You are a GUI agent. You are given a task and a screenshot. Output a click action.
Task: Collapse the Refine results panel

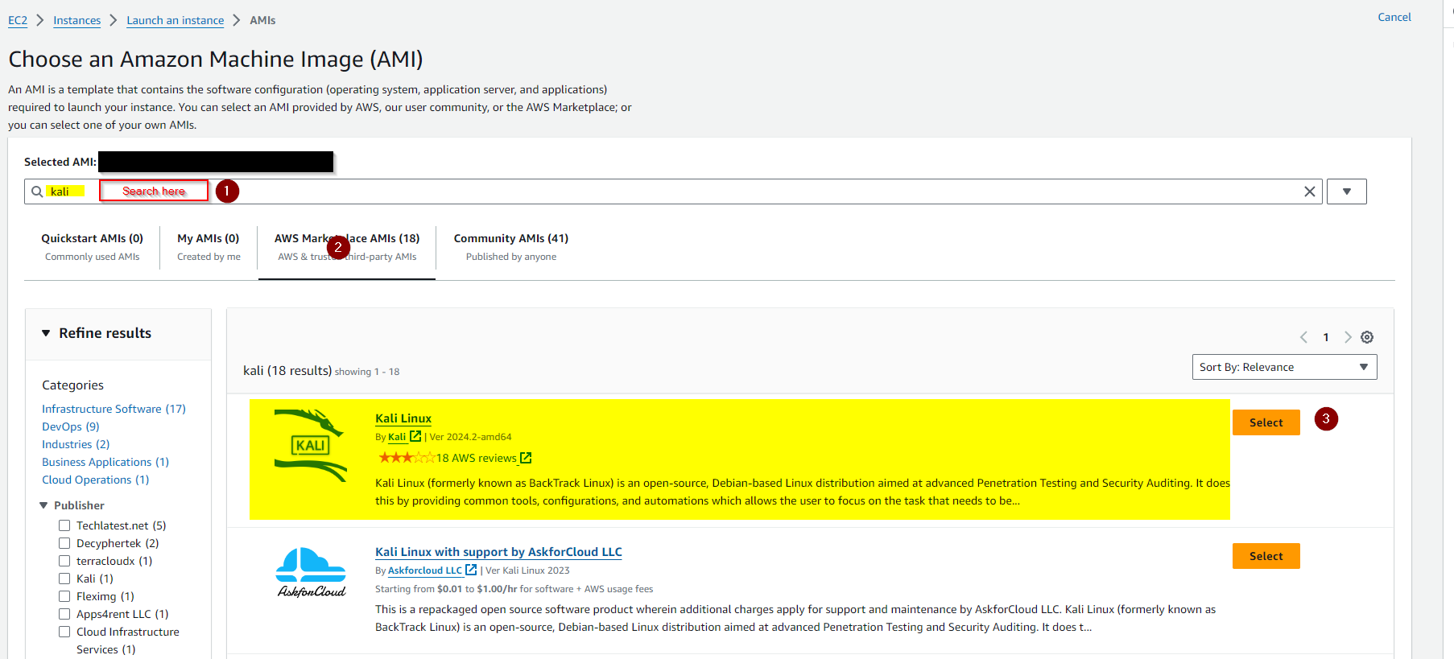(46, 333)
